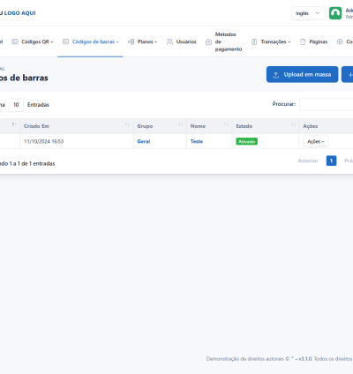The image size is (353, 374).
Task: Click the Códigos QR menu icon
Action: point(15,41)
